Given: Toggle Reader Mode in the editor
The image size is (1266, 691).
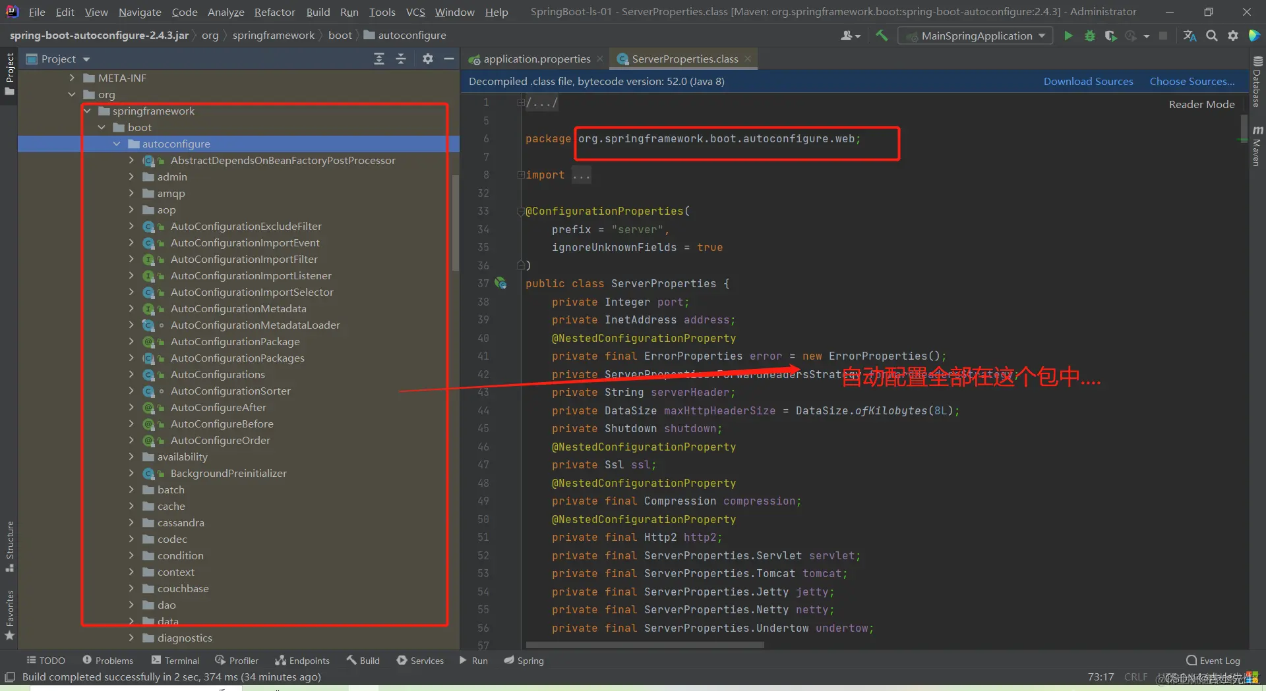Looking at the screenshot, I should [x=1201, y=104].
